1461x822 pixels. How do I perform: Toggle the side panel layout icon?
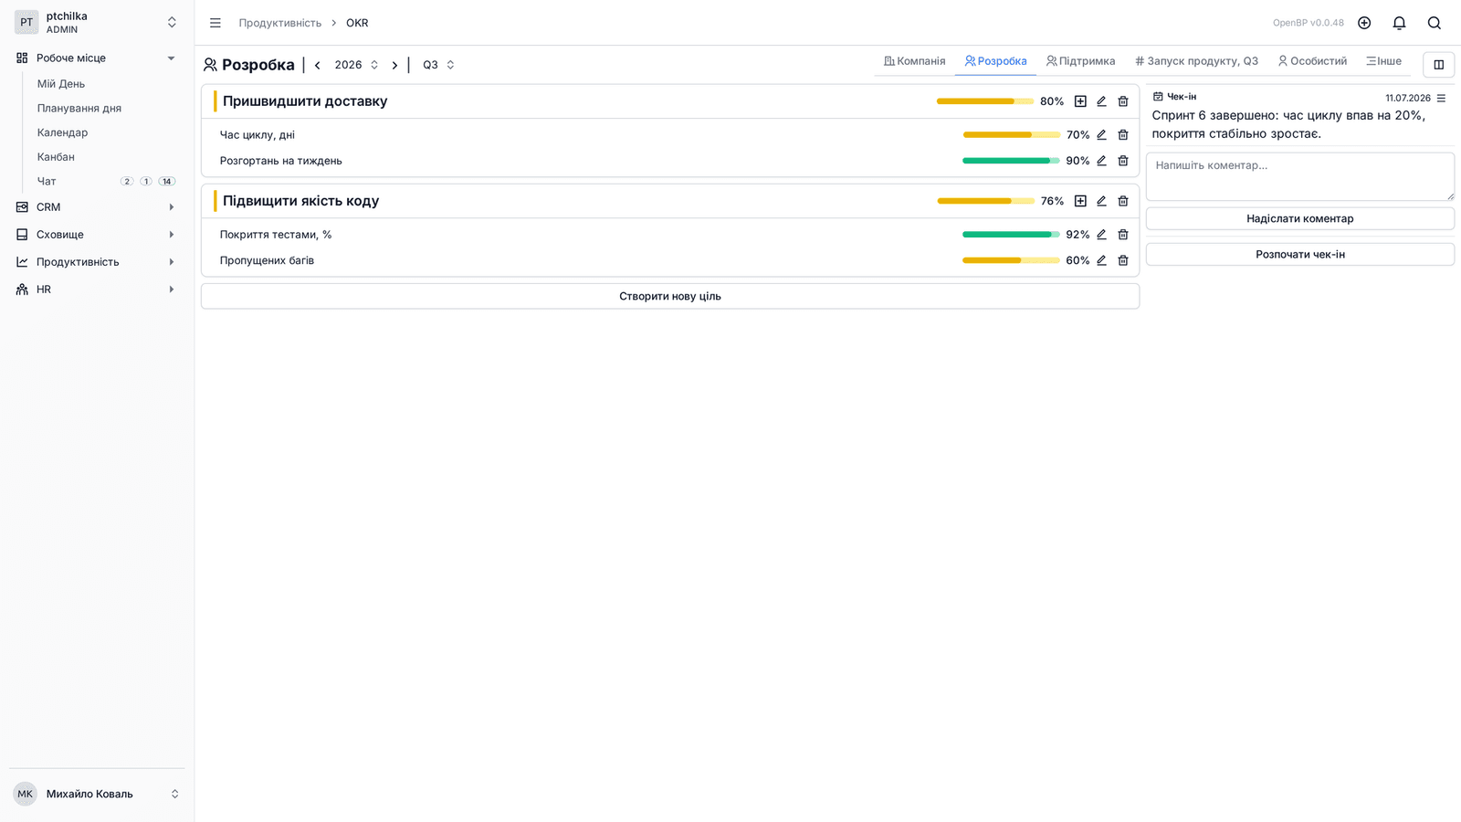[1439, 65]
